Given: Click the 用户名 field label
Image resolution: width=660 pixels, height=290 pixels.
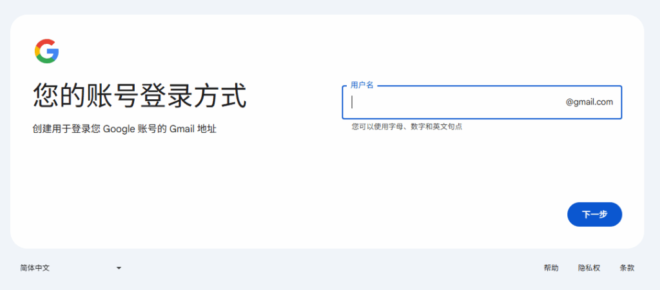Looking at the screenshot, I should point(362,85).
